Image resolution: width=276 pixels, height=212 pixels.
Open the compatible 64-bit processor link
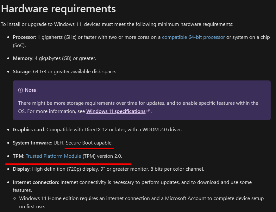pyautogui.click(x=193, y=37)
